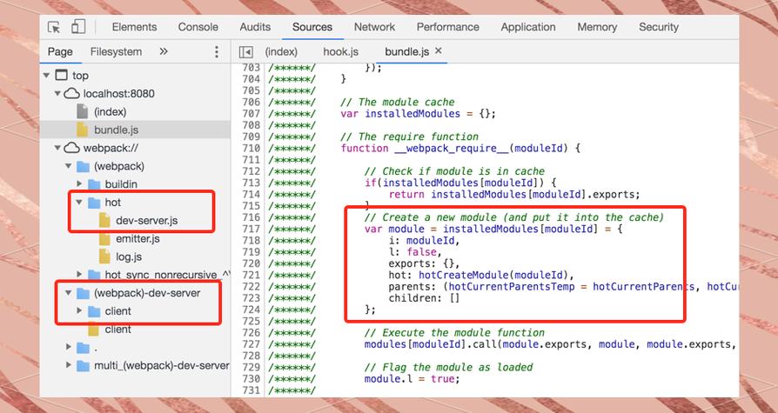Viewport: 778px width, 413px height.
Task: Open log.js in the file tree
Action: pos(129,256)
